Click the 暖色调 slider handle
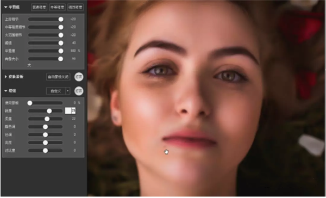 coord(45,127)
